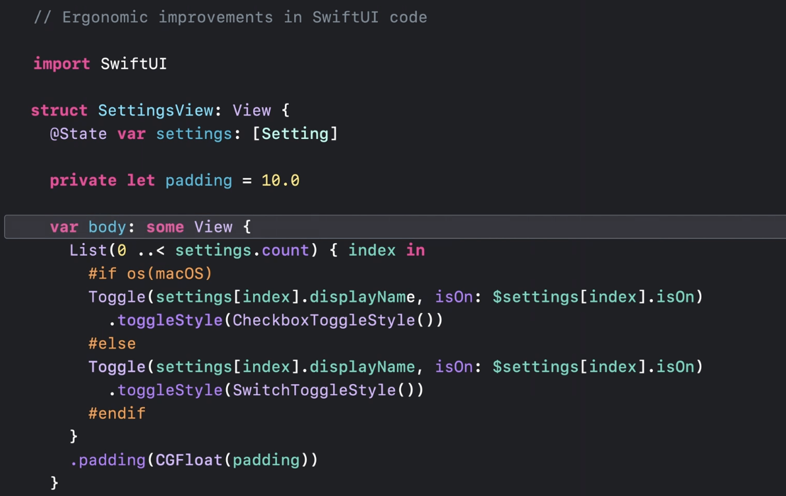Click the numeric value '10.0'
786x496 pixels.
click(x=280, y=180)
